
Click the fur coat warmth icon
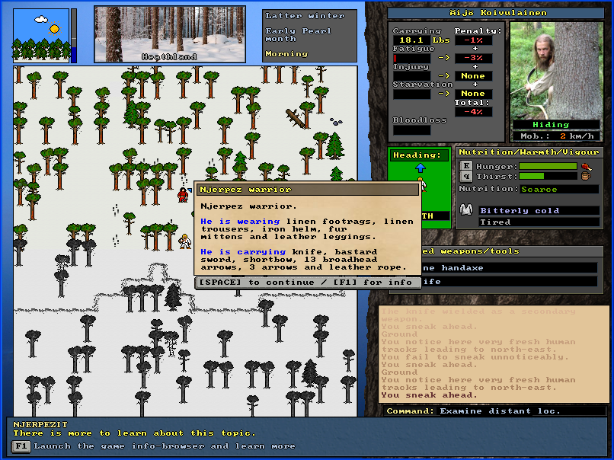point(466,209)
